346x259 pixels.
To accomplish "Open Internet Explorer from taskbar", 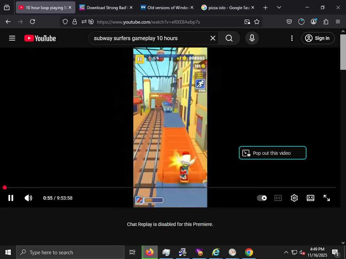I will [216, 252].
